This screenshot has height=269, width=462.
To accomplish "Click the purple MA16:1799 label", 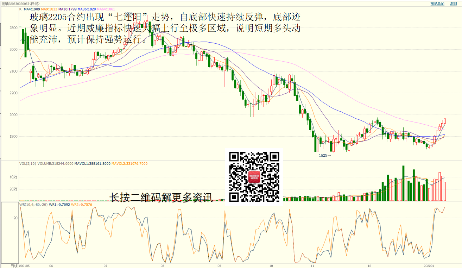I will pyautogui.click(x=68, y=8).
